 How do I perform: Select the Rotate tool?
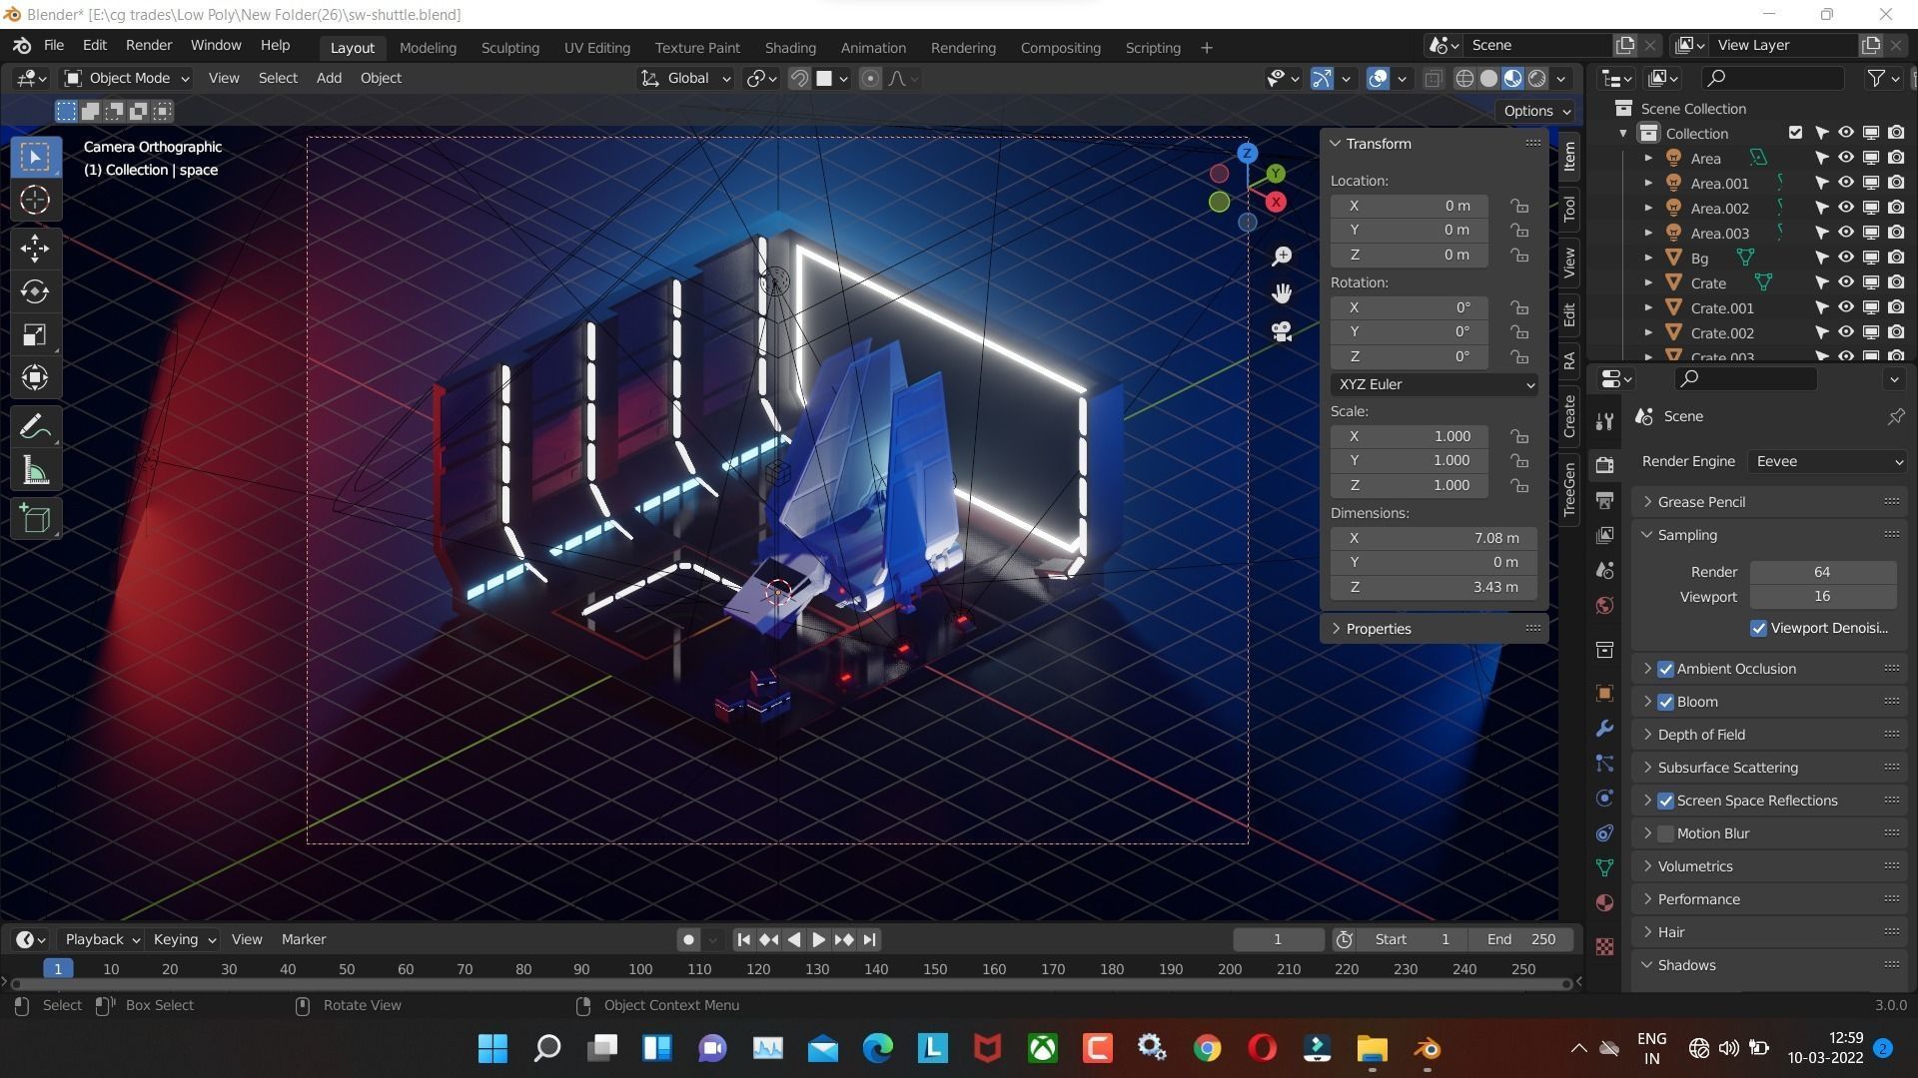pyautogui.click(x=35, y=291)
